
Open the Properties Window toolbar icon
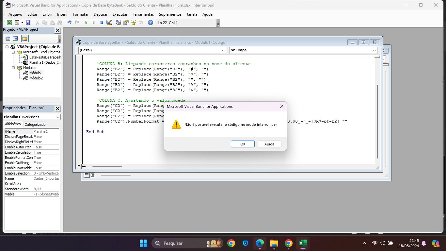[x=126, y=23]
